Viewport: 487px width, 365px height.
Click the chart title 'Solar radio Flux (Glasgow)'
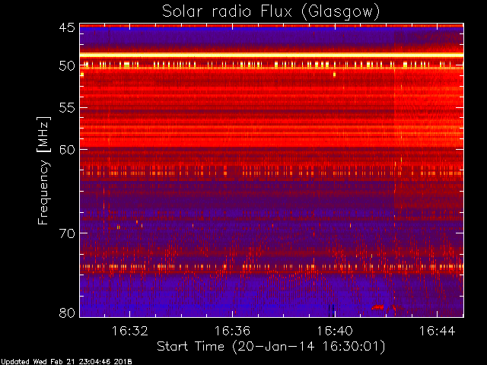point(271,12)
